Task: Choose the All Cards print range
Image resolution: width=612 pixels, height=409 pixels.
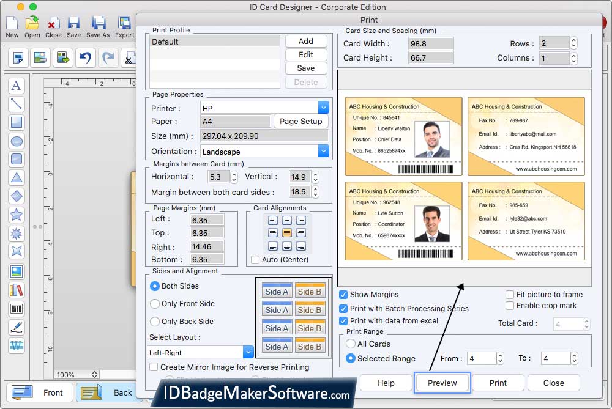Action: click(351, 344)
